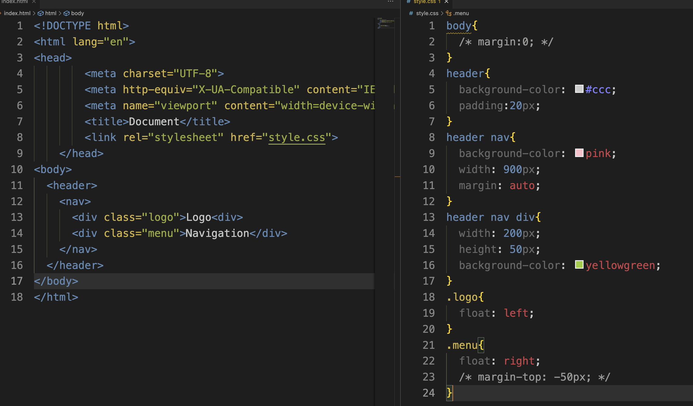Open the #ccc color swatch picker
The image size is (693, 406).
point(579,89)
